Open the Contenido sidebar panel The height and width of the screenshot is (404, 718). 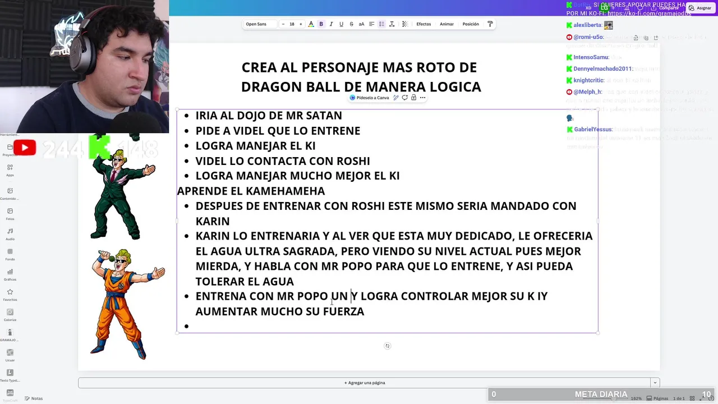(x=10, y=194)
